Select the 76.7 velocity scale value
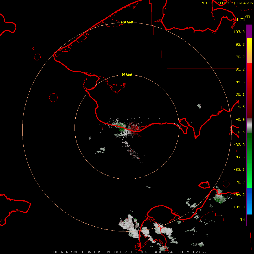Screen dimensions: 254x254 click(x=240, y=57)
